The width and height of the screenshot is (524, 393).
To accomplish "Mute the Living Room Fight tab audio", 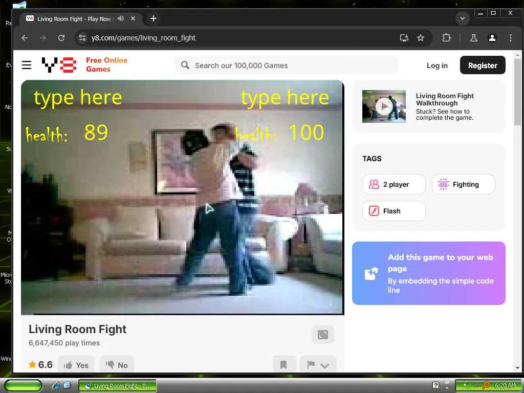I will coord(121,19).
